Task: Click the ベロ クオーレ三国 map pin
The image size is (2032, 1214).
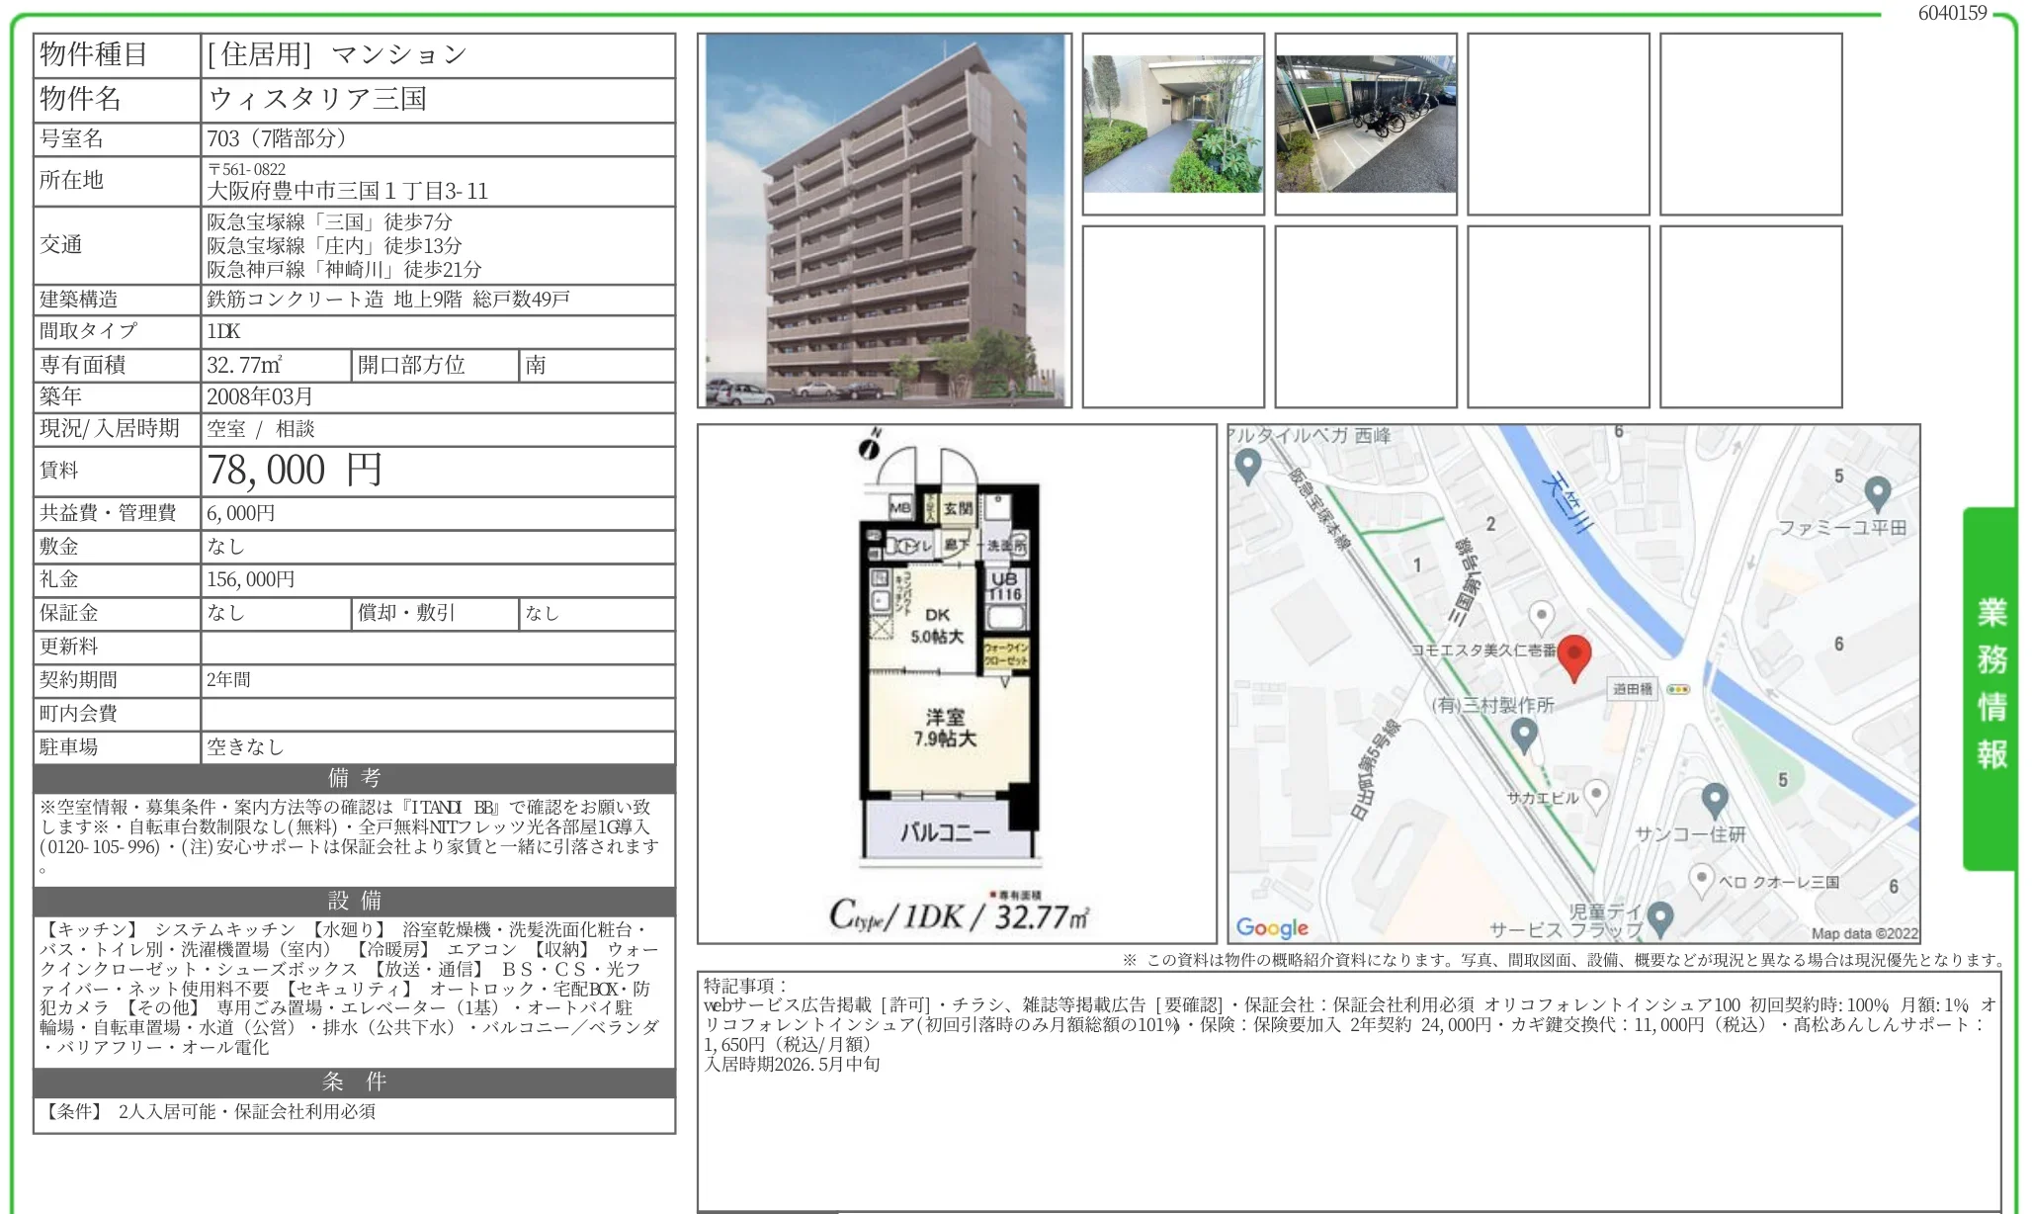Action: [x=1701, y=878]
